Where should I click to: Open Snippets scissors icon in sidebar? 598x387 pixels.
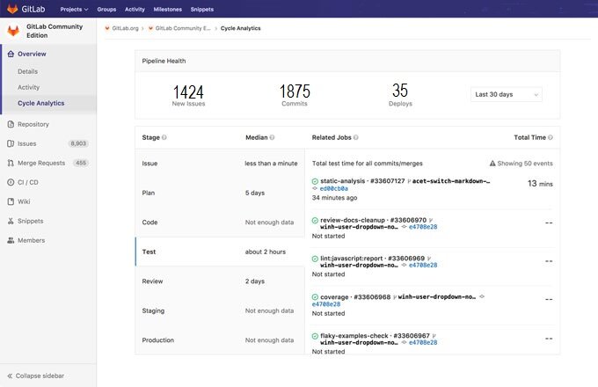(x=11, y=221)
